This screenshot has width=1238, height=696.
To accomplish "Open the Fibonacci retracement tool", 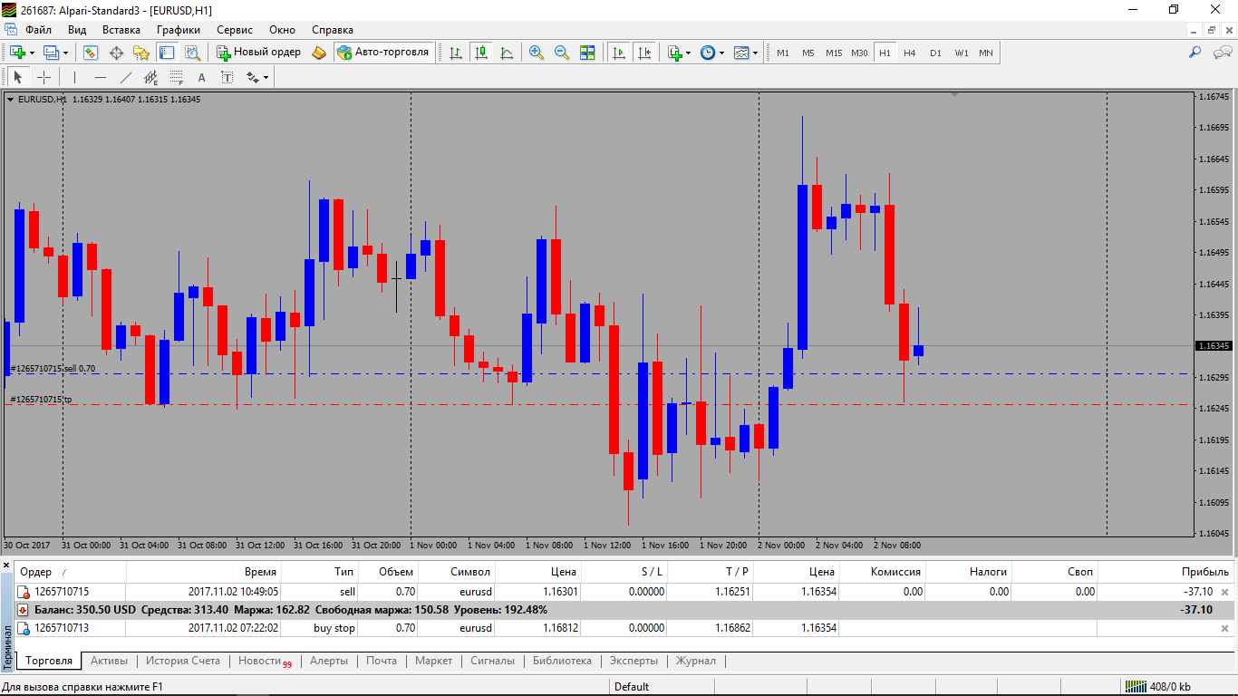I will click(x=177, y=77).
